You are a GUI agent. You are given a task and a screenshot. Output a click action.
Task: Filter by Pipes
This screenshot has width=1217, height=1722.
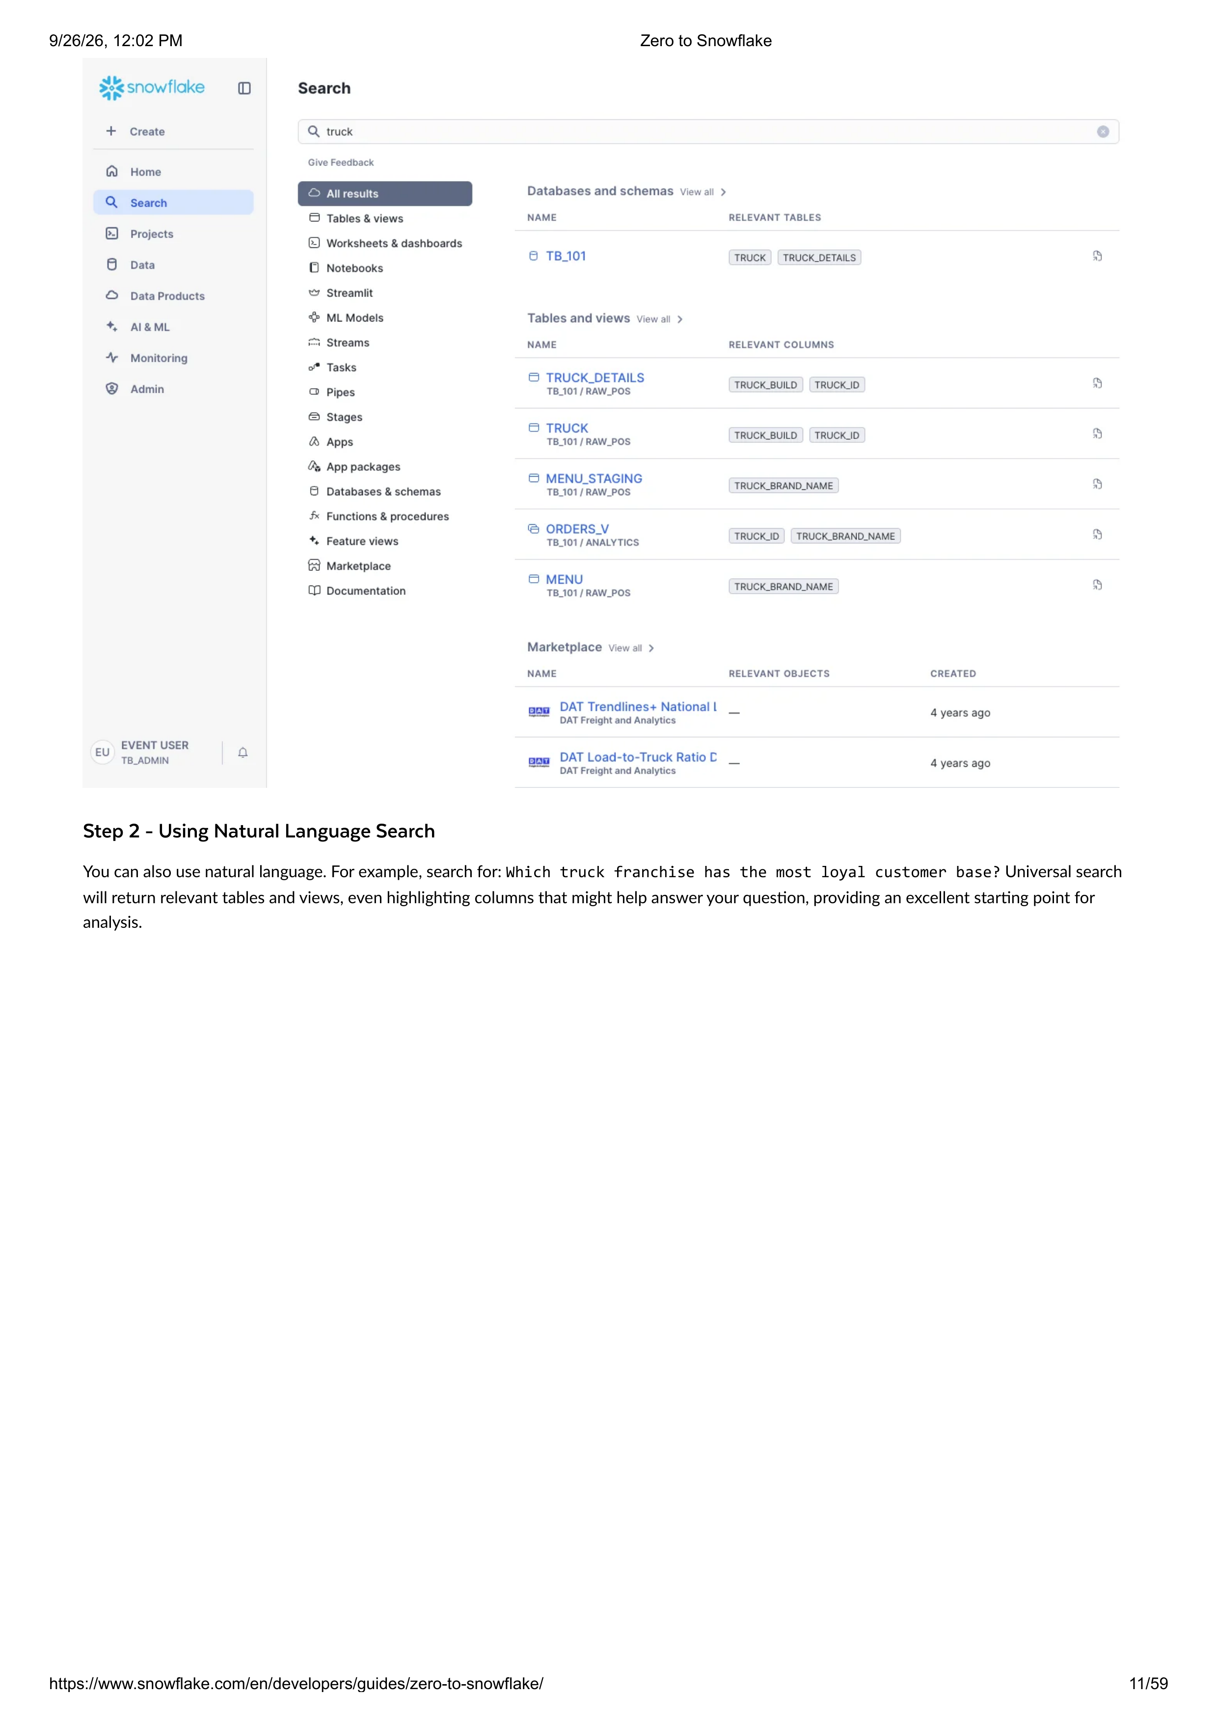pos(385,392)
